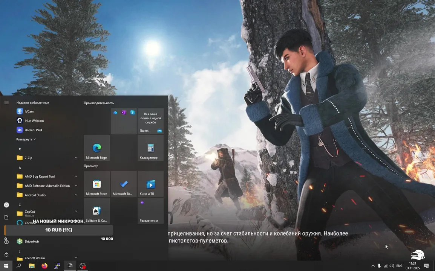Open the Развлечения folder tile
Screen dimensions: 435x271
point(151,211)
